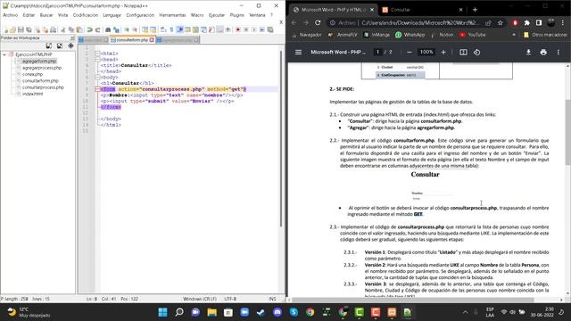Open taskbar Search

(x=179, y=312)
